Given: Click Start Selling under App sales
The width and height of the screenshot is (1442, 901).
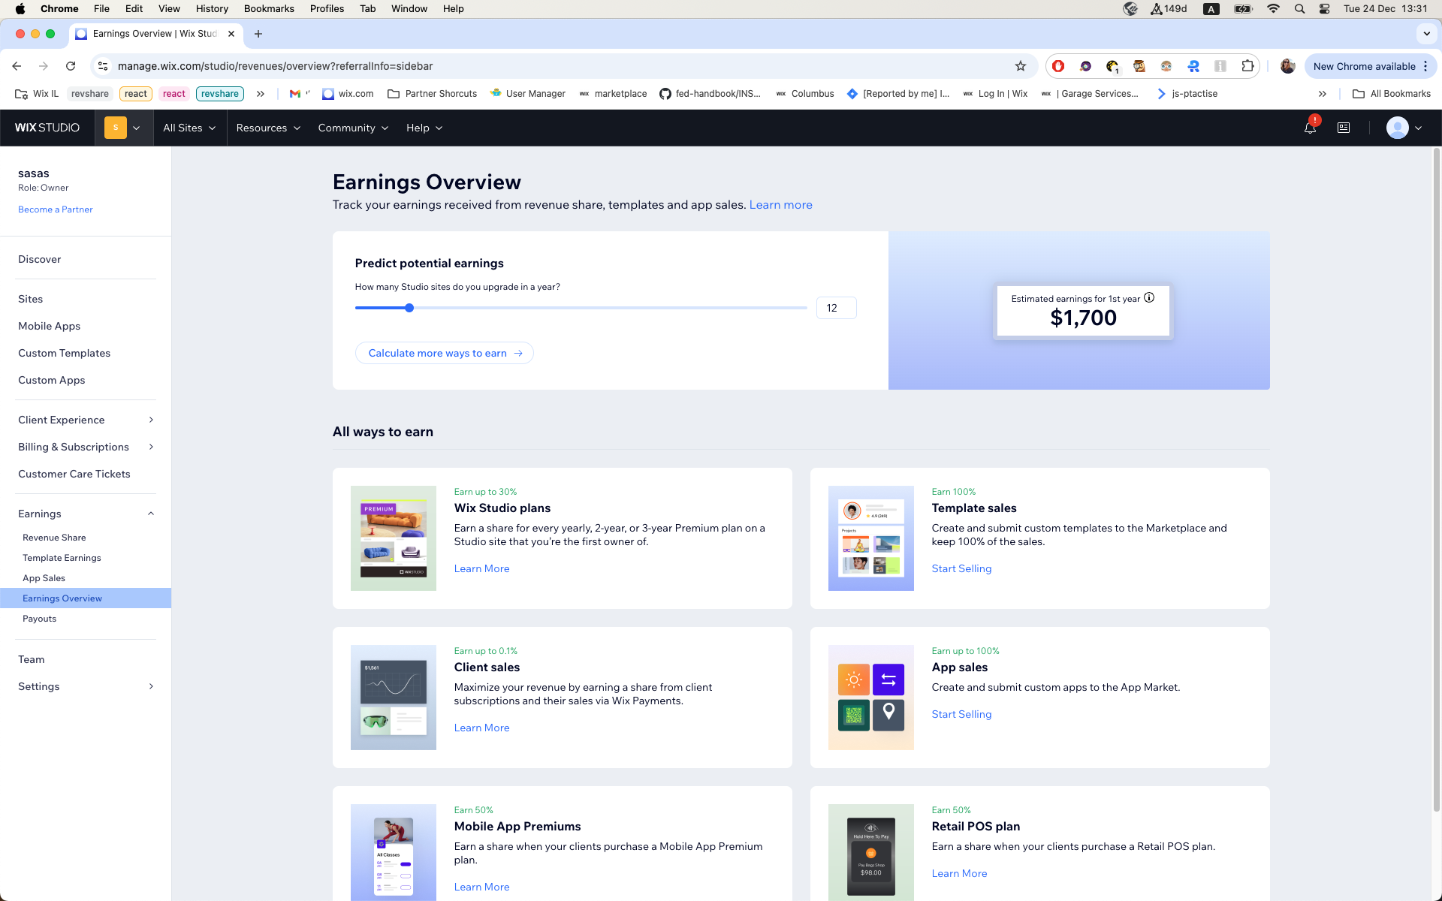Looking at the screenshot, I should point(961,714).
